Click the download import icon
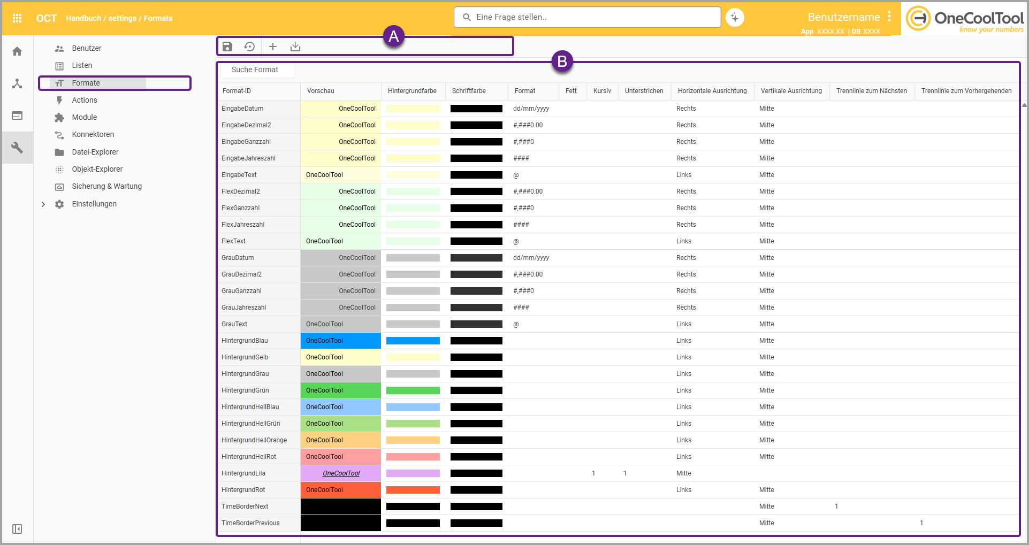The width and height of the screenshot is (1029, 545). (x=295, y=47)
